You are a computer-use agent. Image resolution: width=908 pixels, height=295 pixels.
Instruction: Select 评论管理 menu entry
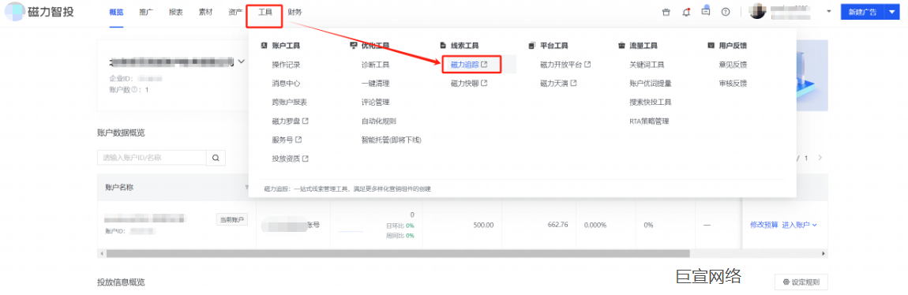coord(375,103)
